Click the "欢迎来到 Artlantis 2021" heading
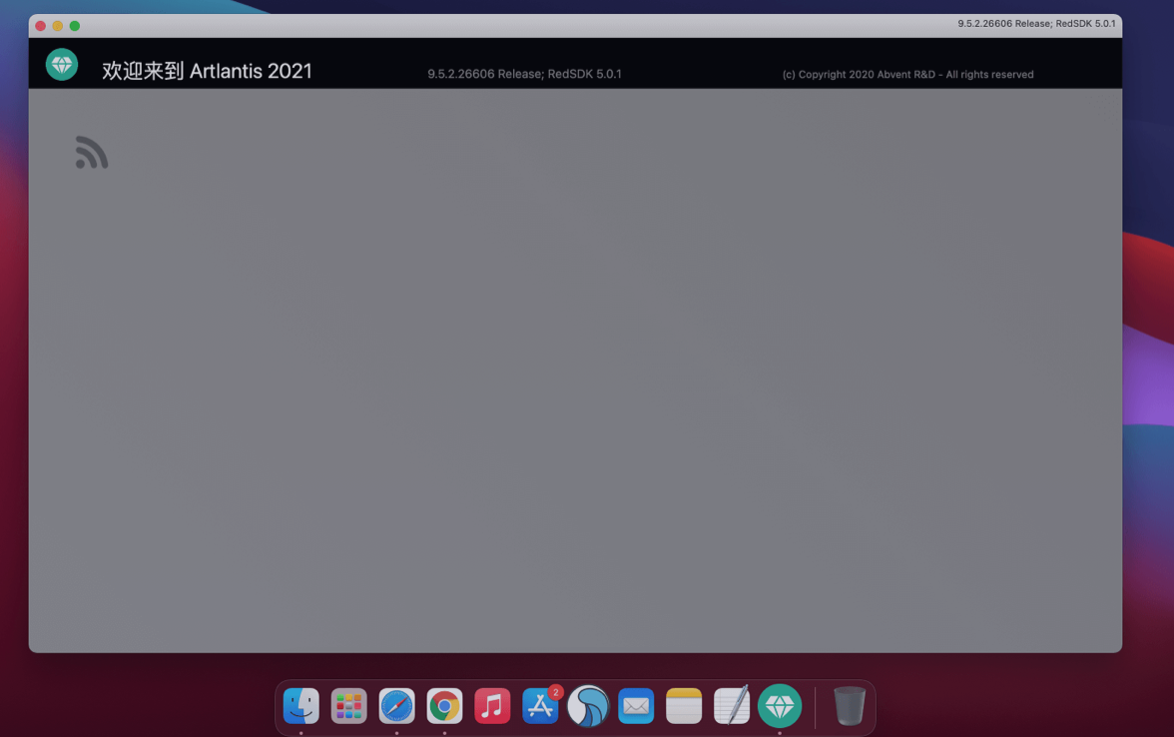The width and height of the screenshot is (1174, 737). point(207,71)
